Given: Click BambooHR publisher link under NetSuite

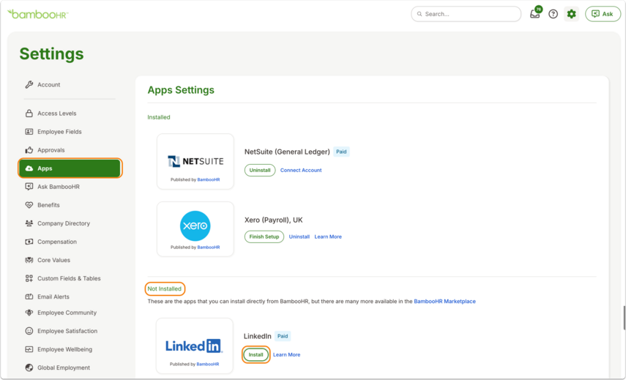Looking at the screenshot, I should (x=209, y=179).
